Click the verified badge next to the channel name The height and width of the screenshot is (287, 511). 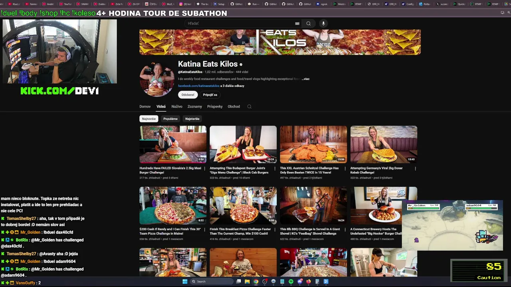[x=241, y=64]
